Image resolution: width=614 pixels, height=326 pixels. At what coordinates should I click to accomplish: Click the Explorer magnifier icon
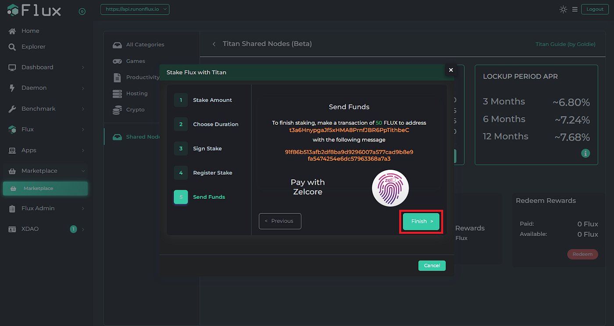12,47
